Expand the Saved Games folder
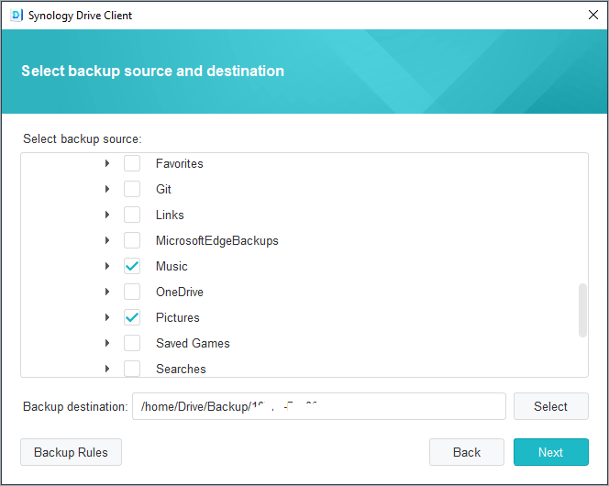609x486 pixels. tap(107, 343)
